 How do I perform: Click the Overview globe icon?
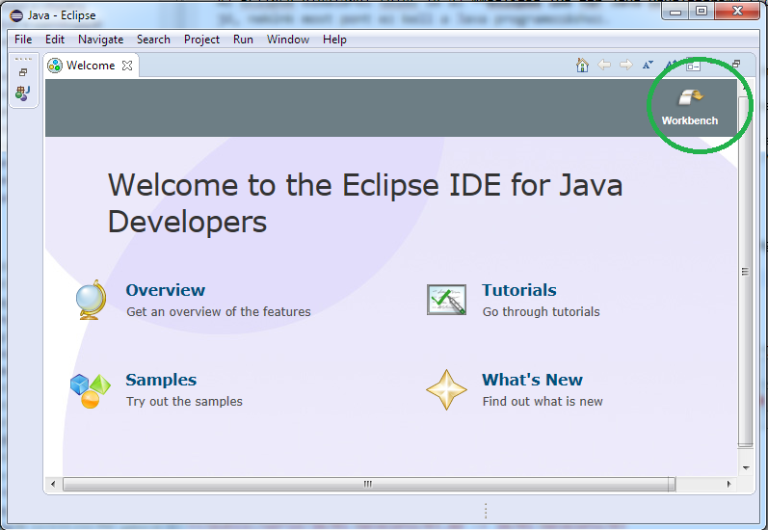click(x=92, y=300)
